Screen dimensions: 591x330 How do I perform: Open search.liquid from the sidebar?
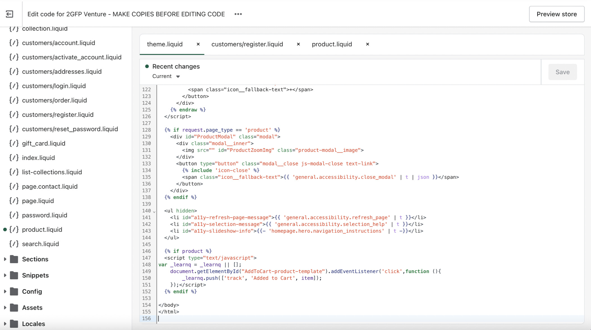tap(40, 244)
